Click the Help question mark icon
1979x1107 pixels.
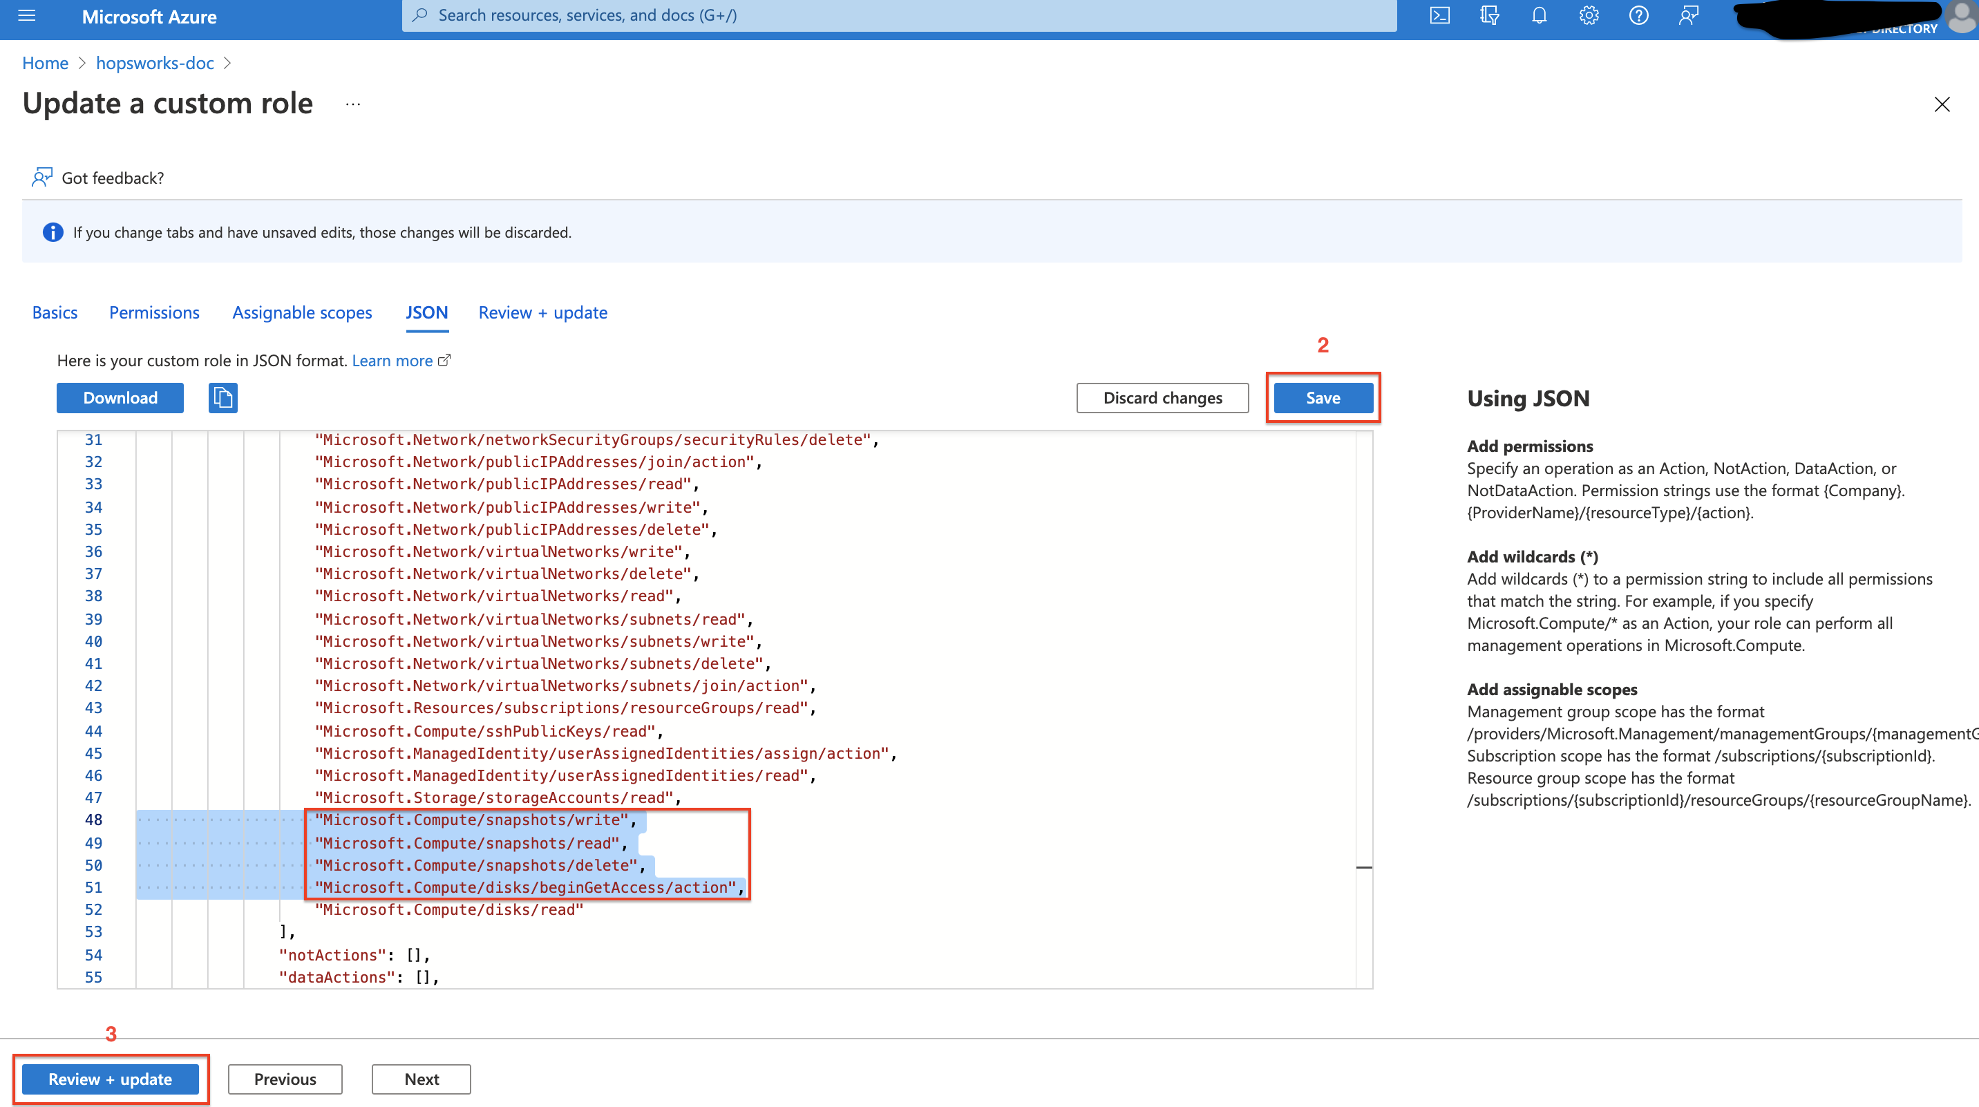(x=1639, y=17)
